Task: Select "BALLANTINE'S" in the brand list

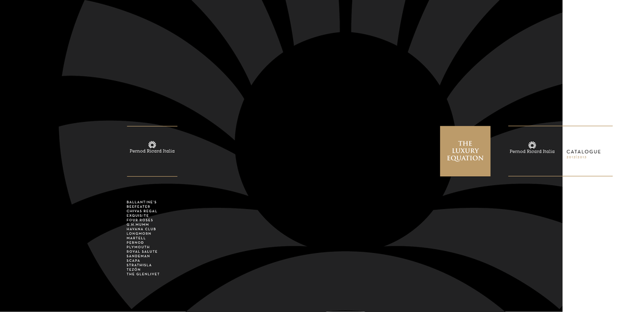Action: 141,202
